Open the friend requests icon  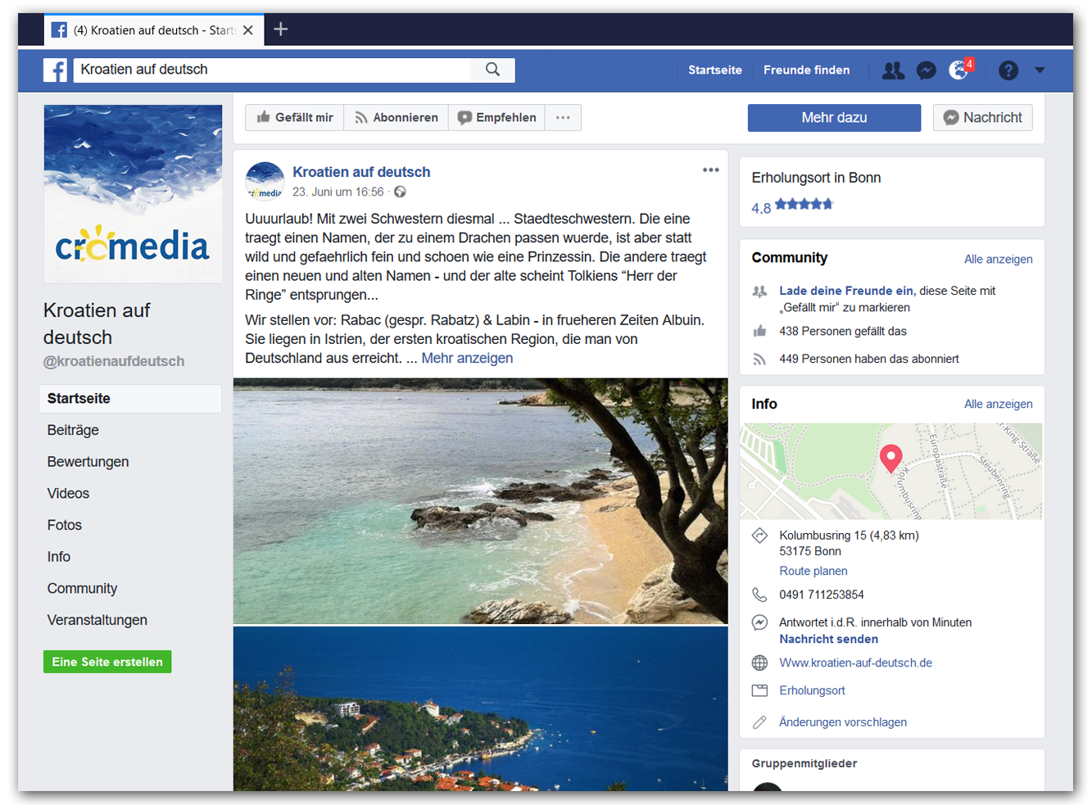click(893, 70)
